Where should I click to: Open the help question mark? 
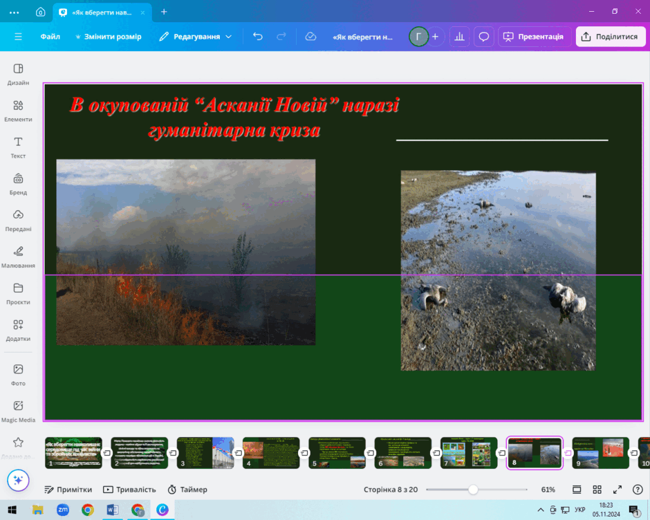[x=638, y=490]
